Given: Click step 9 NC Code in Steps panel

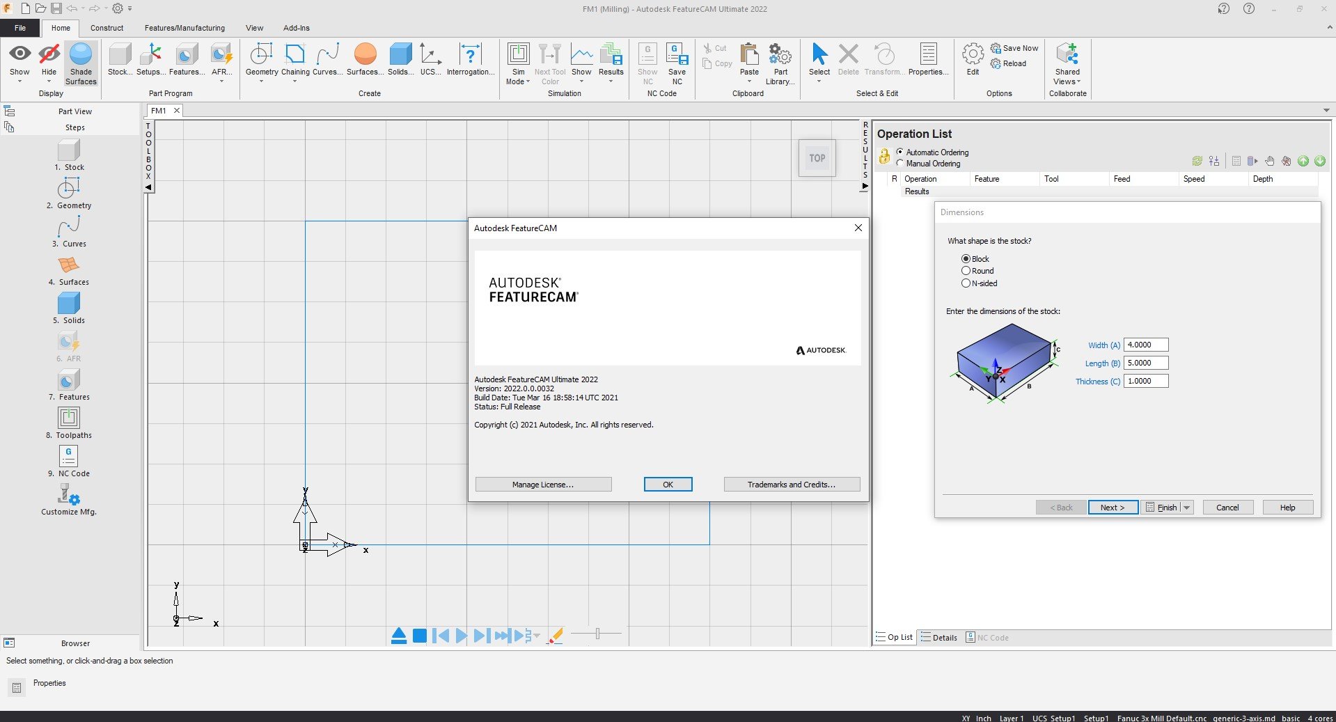Looking at the screenshot, I should click(69, 461).
